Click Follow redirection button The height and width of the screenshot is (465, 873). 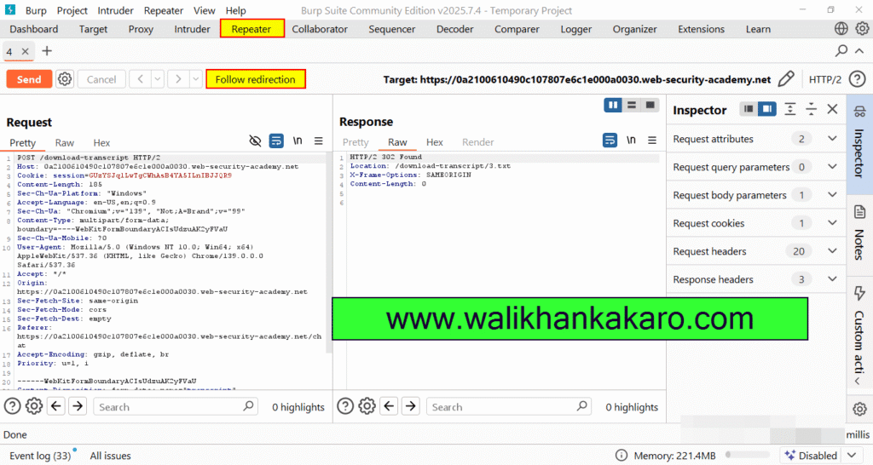tap(256, 79)
